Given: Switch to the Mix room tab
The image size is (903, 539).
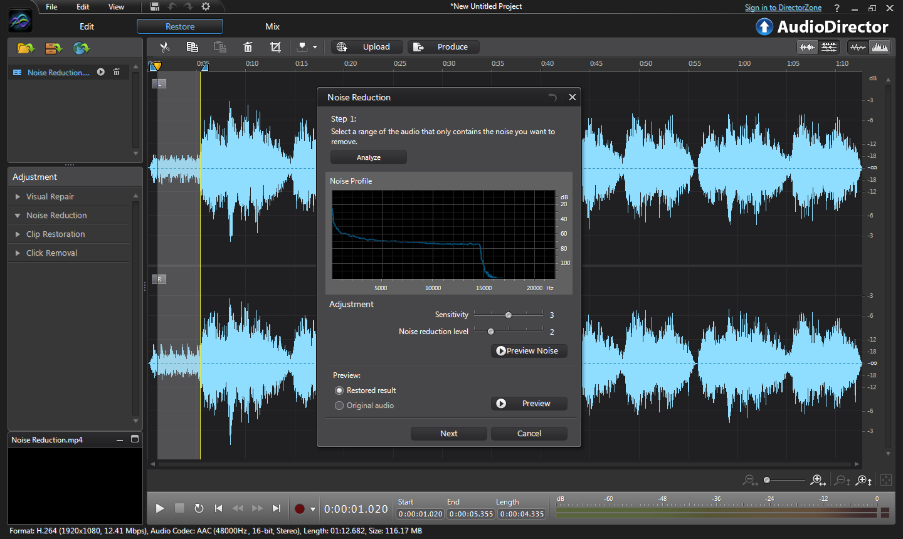Looking at the screenshot, I should (x=272, y=26).
